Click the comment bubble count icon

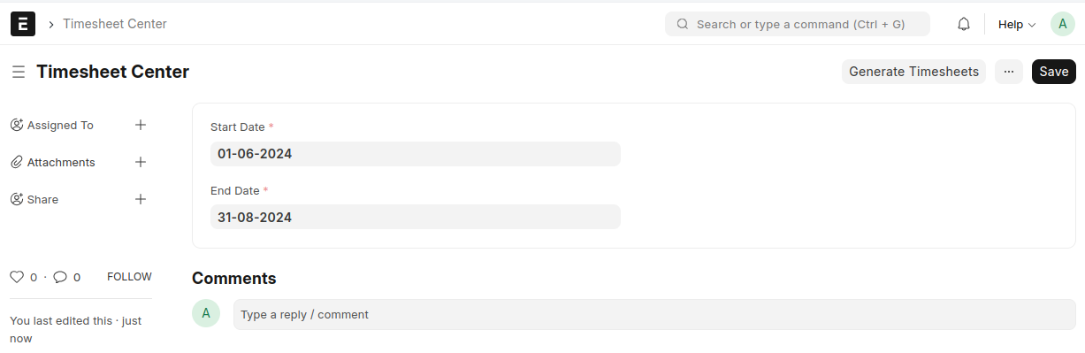[x=60, y=277]
